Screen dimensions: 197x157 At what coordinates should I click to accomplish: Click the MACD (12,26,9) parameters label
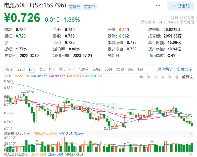click(16, 154)
